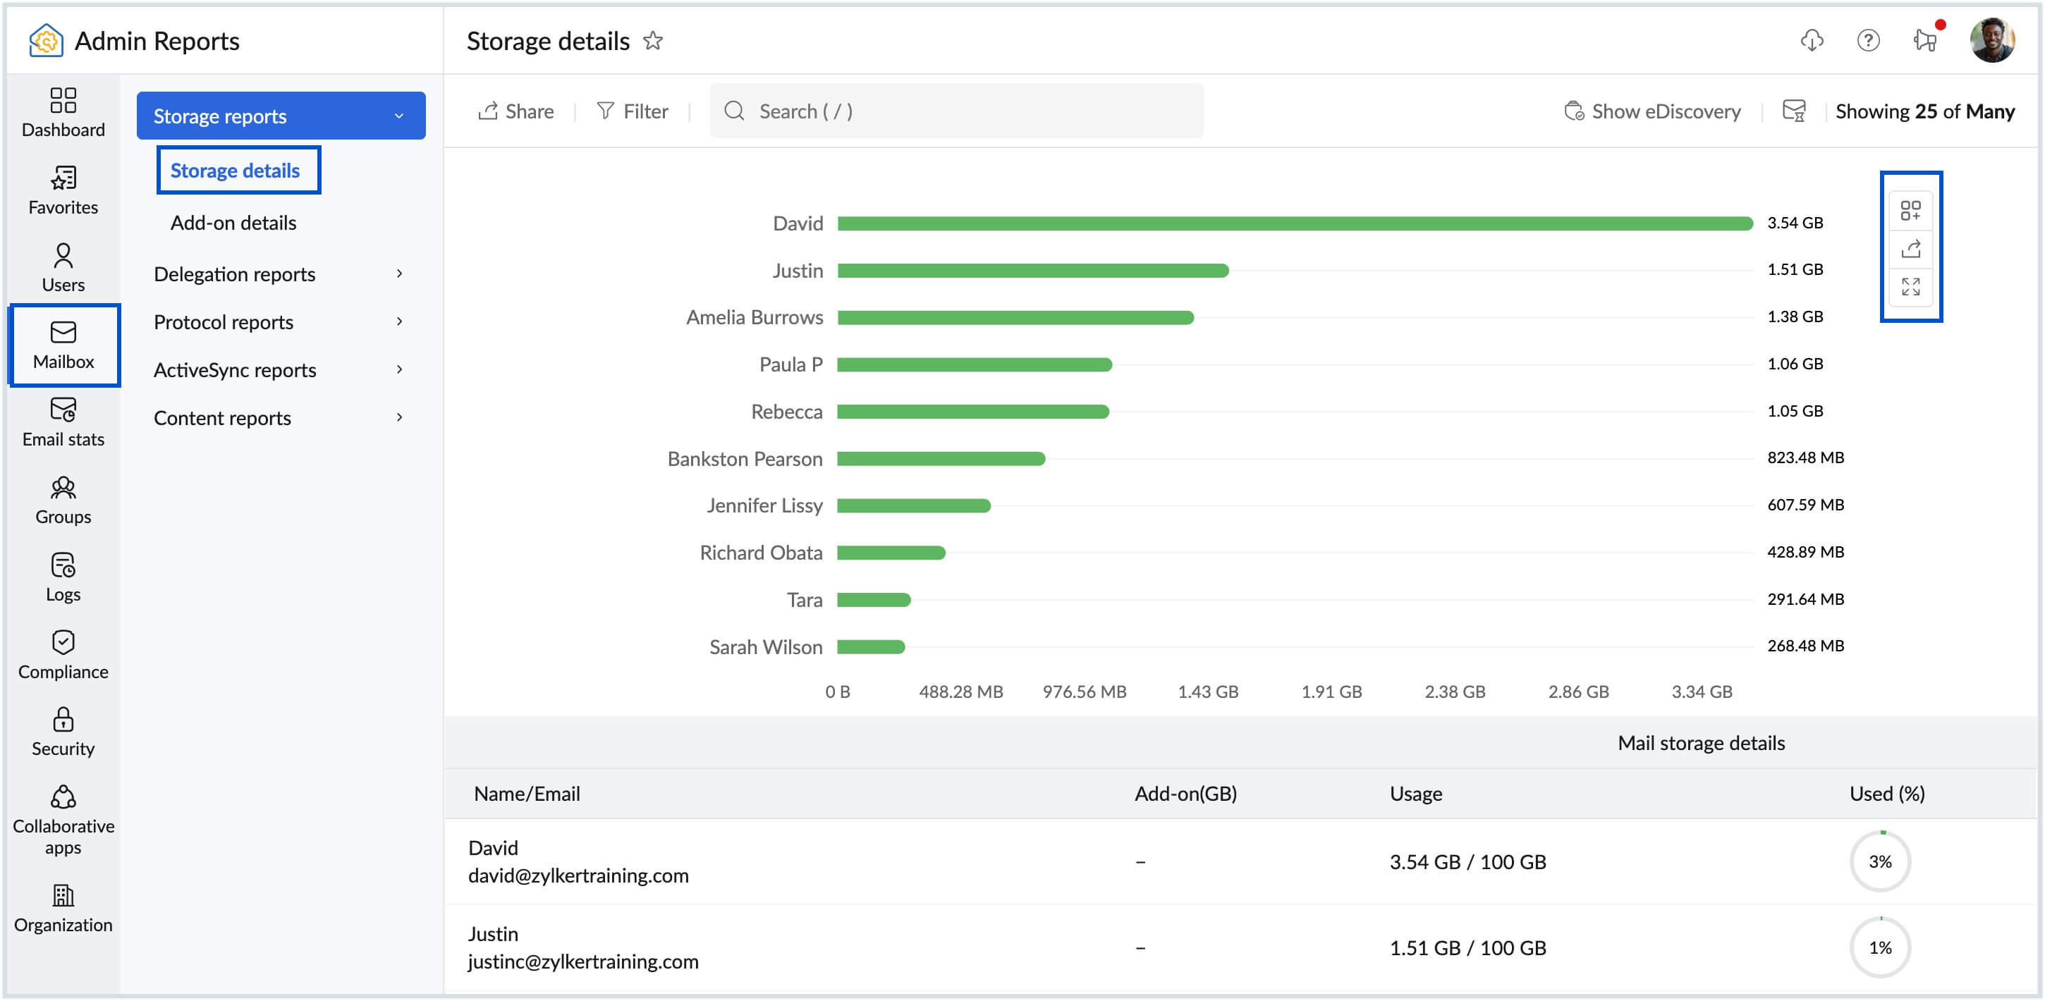The image size is (2045, 1001).
Task: Expand the ActiveSync reports section
Action: click(x=235, y=369)
